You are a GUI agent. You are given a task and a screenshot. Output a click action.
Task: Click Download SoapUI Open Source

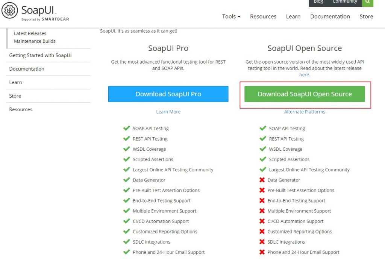[305, 94]
